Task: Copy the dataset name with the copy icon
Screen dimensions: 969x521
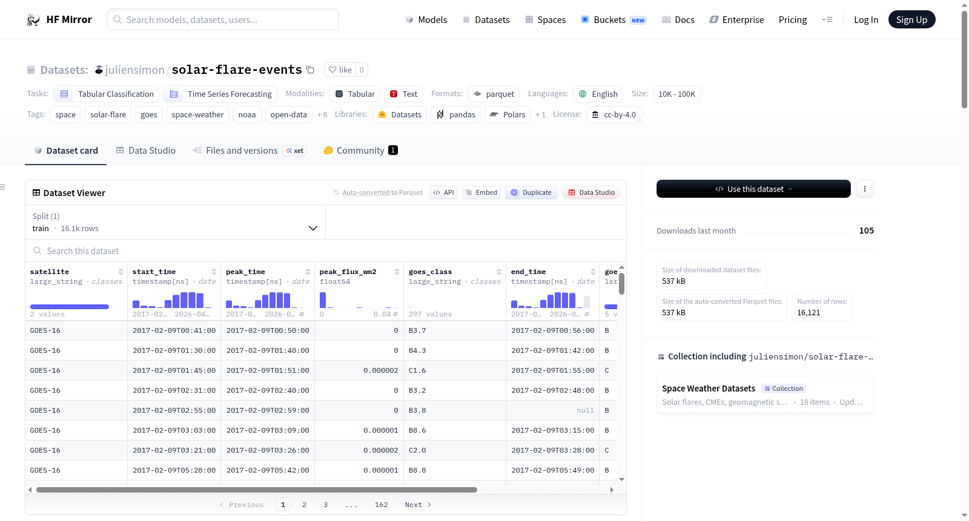Action: click(x=310, y=70)
